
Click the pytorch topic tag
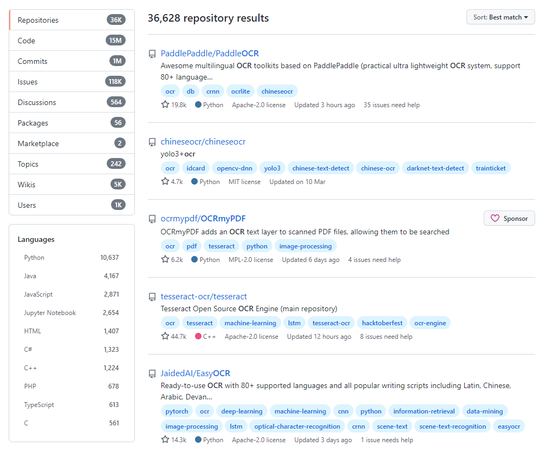point(177,411)
